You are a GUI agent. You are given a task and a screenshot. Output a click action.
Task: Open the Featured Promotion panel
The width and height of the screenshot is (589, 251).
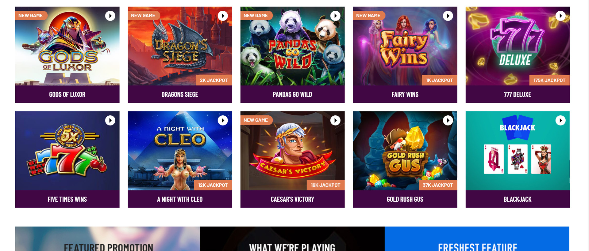pos(107,239)
